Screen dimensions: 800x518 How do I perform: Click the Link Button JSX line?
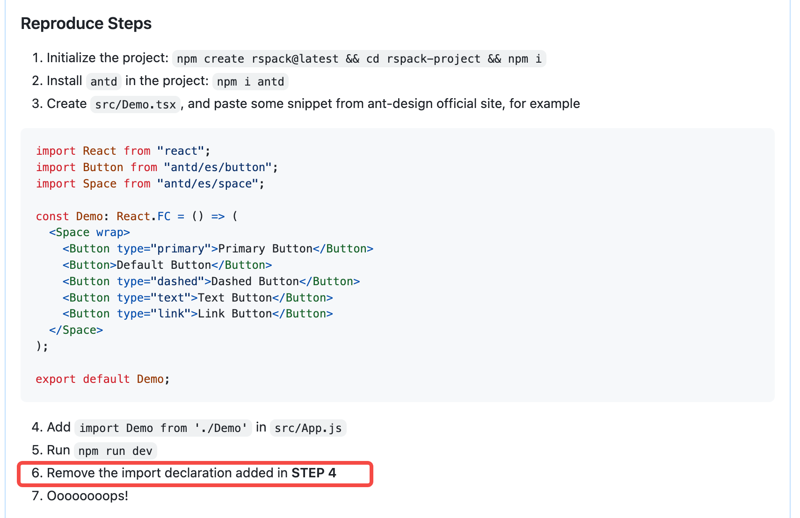coord(198,313)
